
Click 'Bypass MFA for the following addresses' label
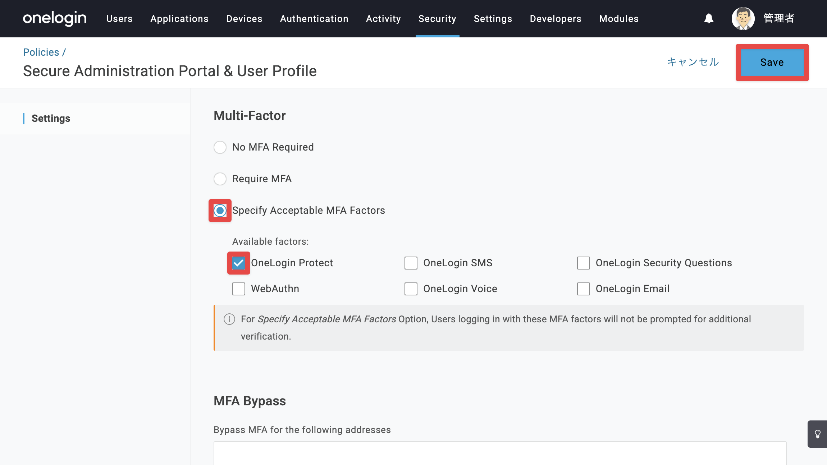point(302,430)
